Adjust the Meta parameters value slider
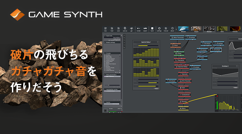The height and width of the screenshot is (134, 242). [x=112, y=85]
